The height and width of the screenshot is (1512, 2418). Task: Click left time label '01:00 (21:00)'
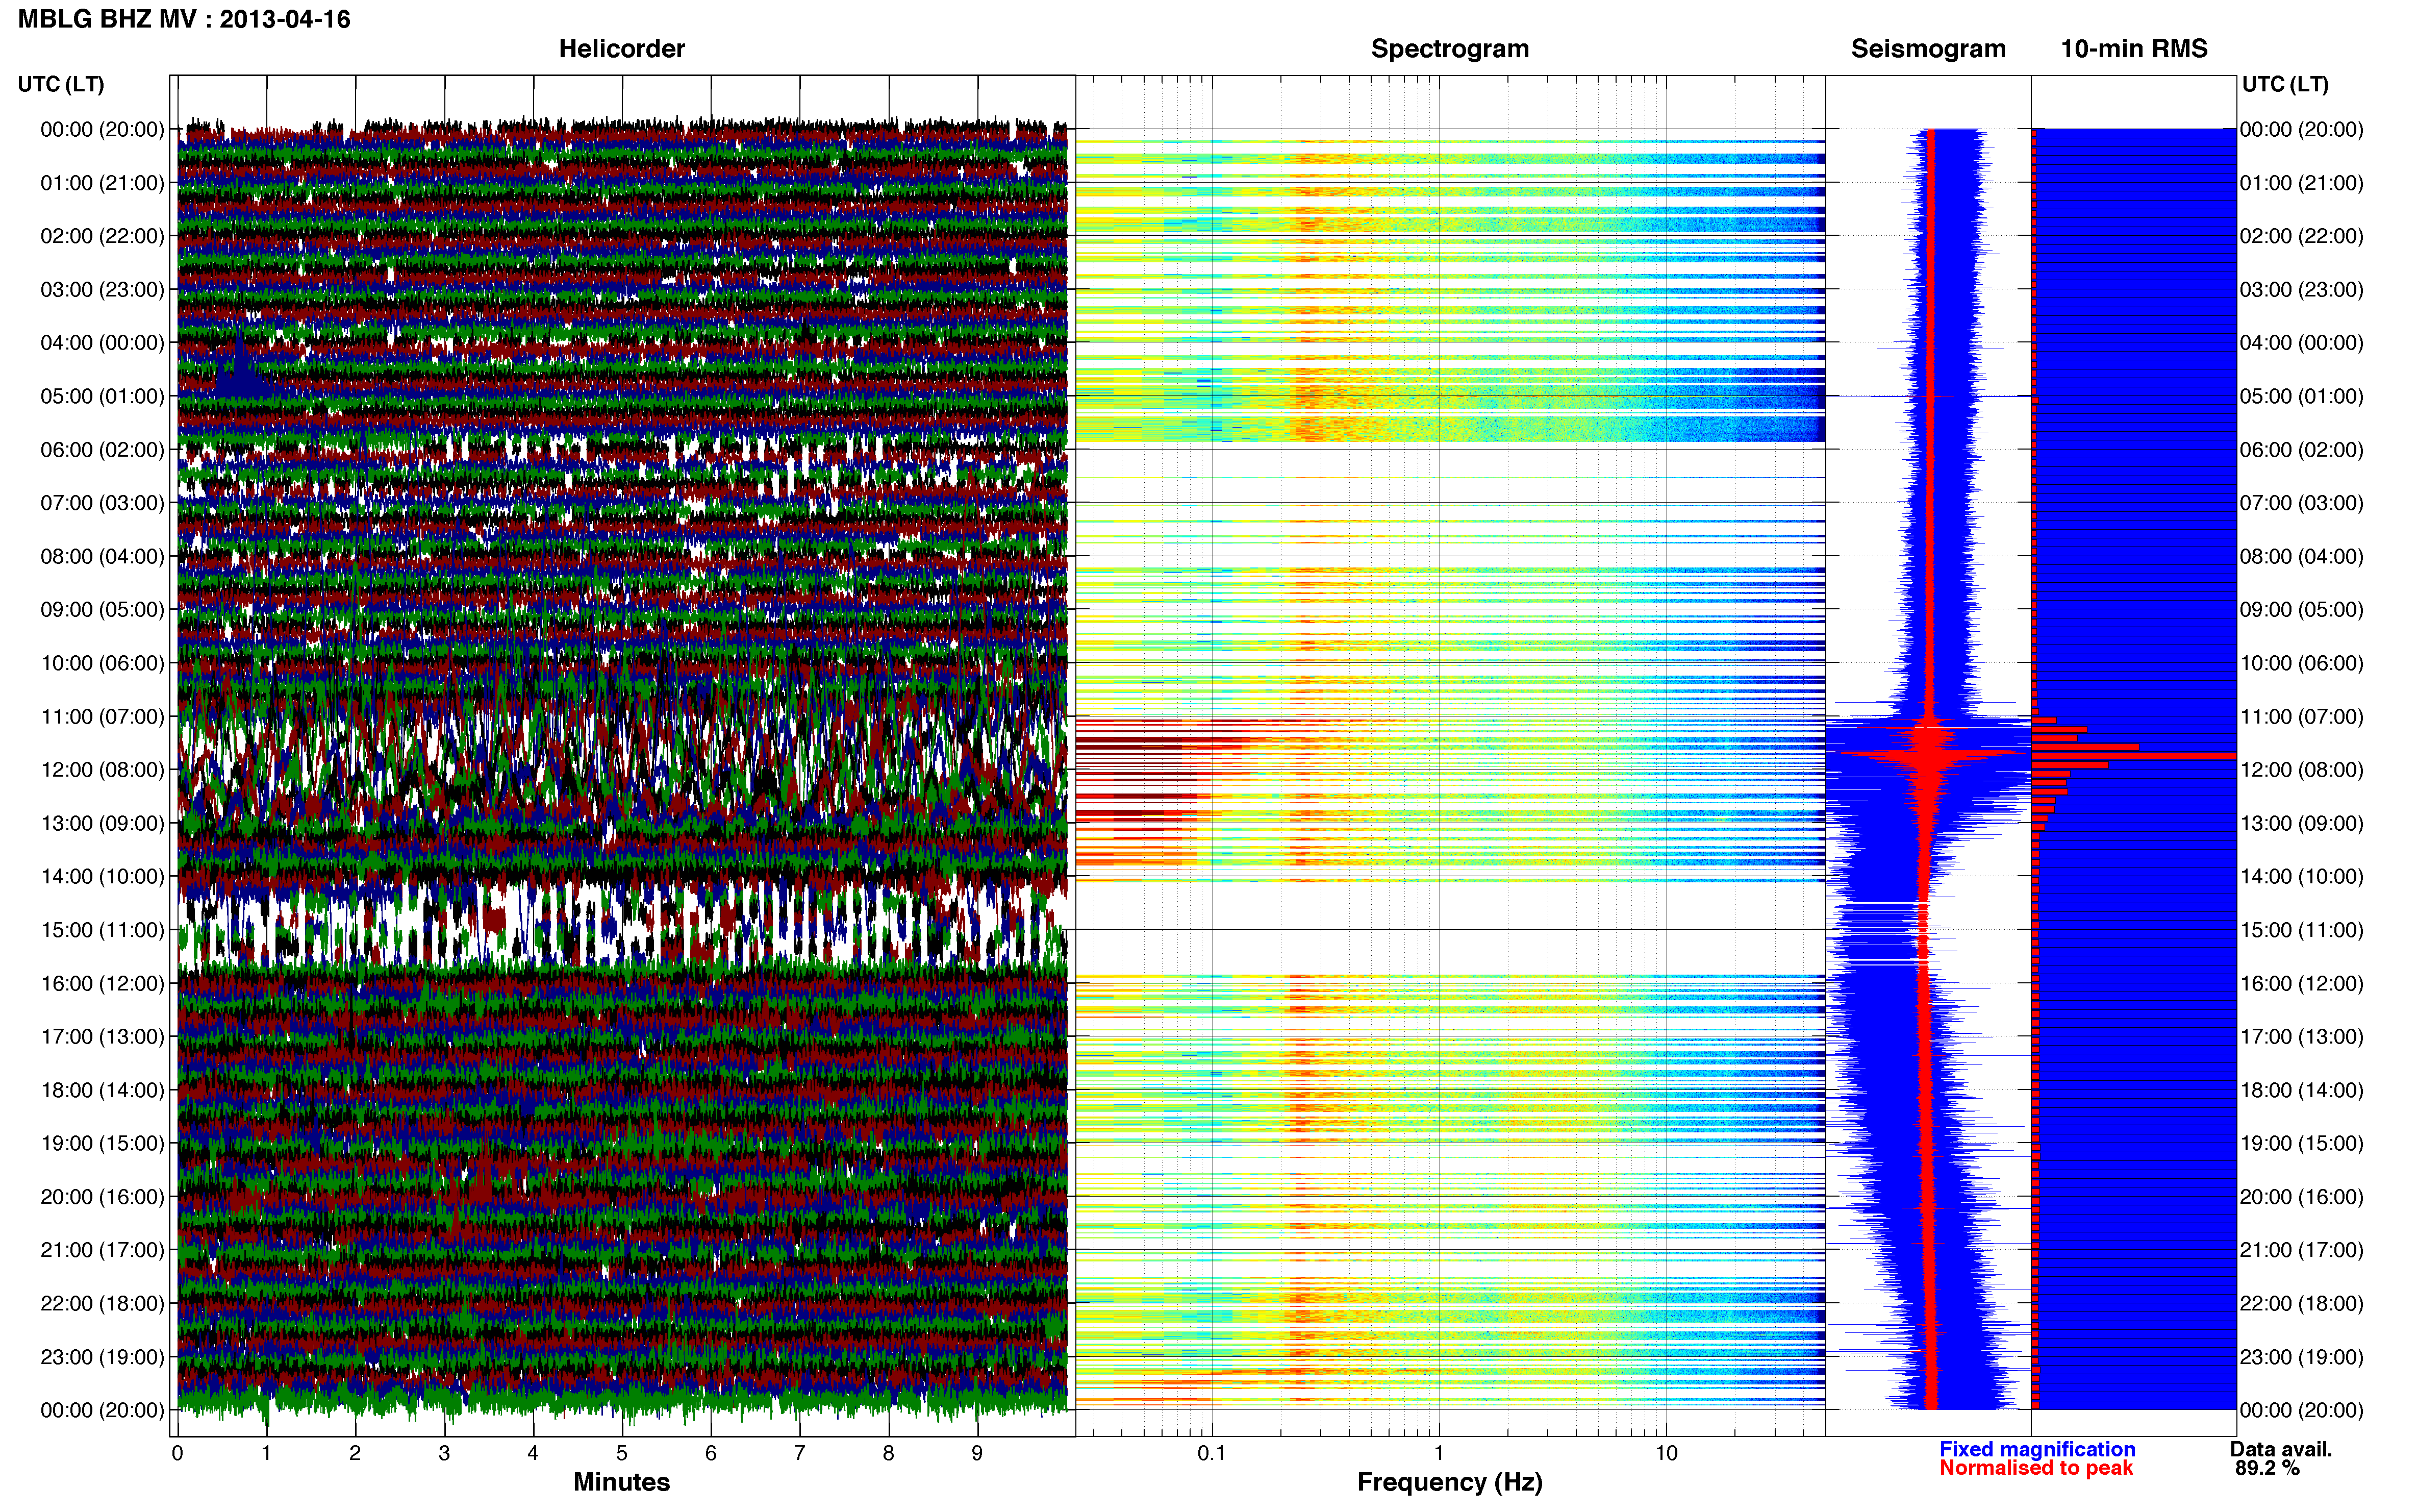[102, 183]
